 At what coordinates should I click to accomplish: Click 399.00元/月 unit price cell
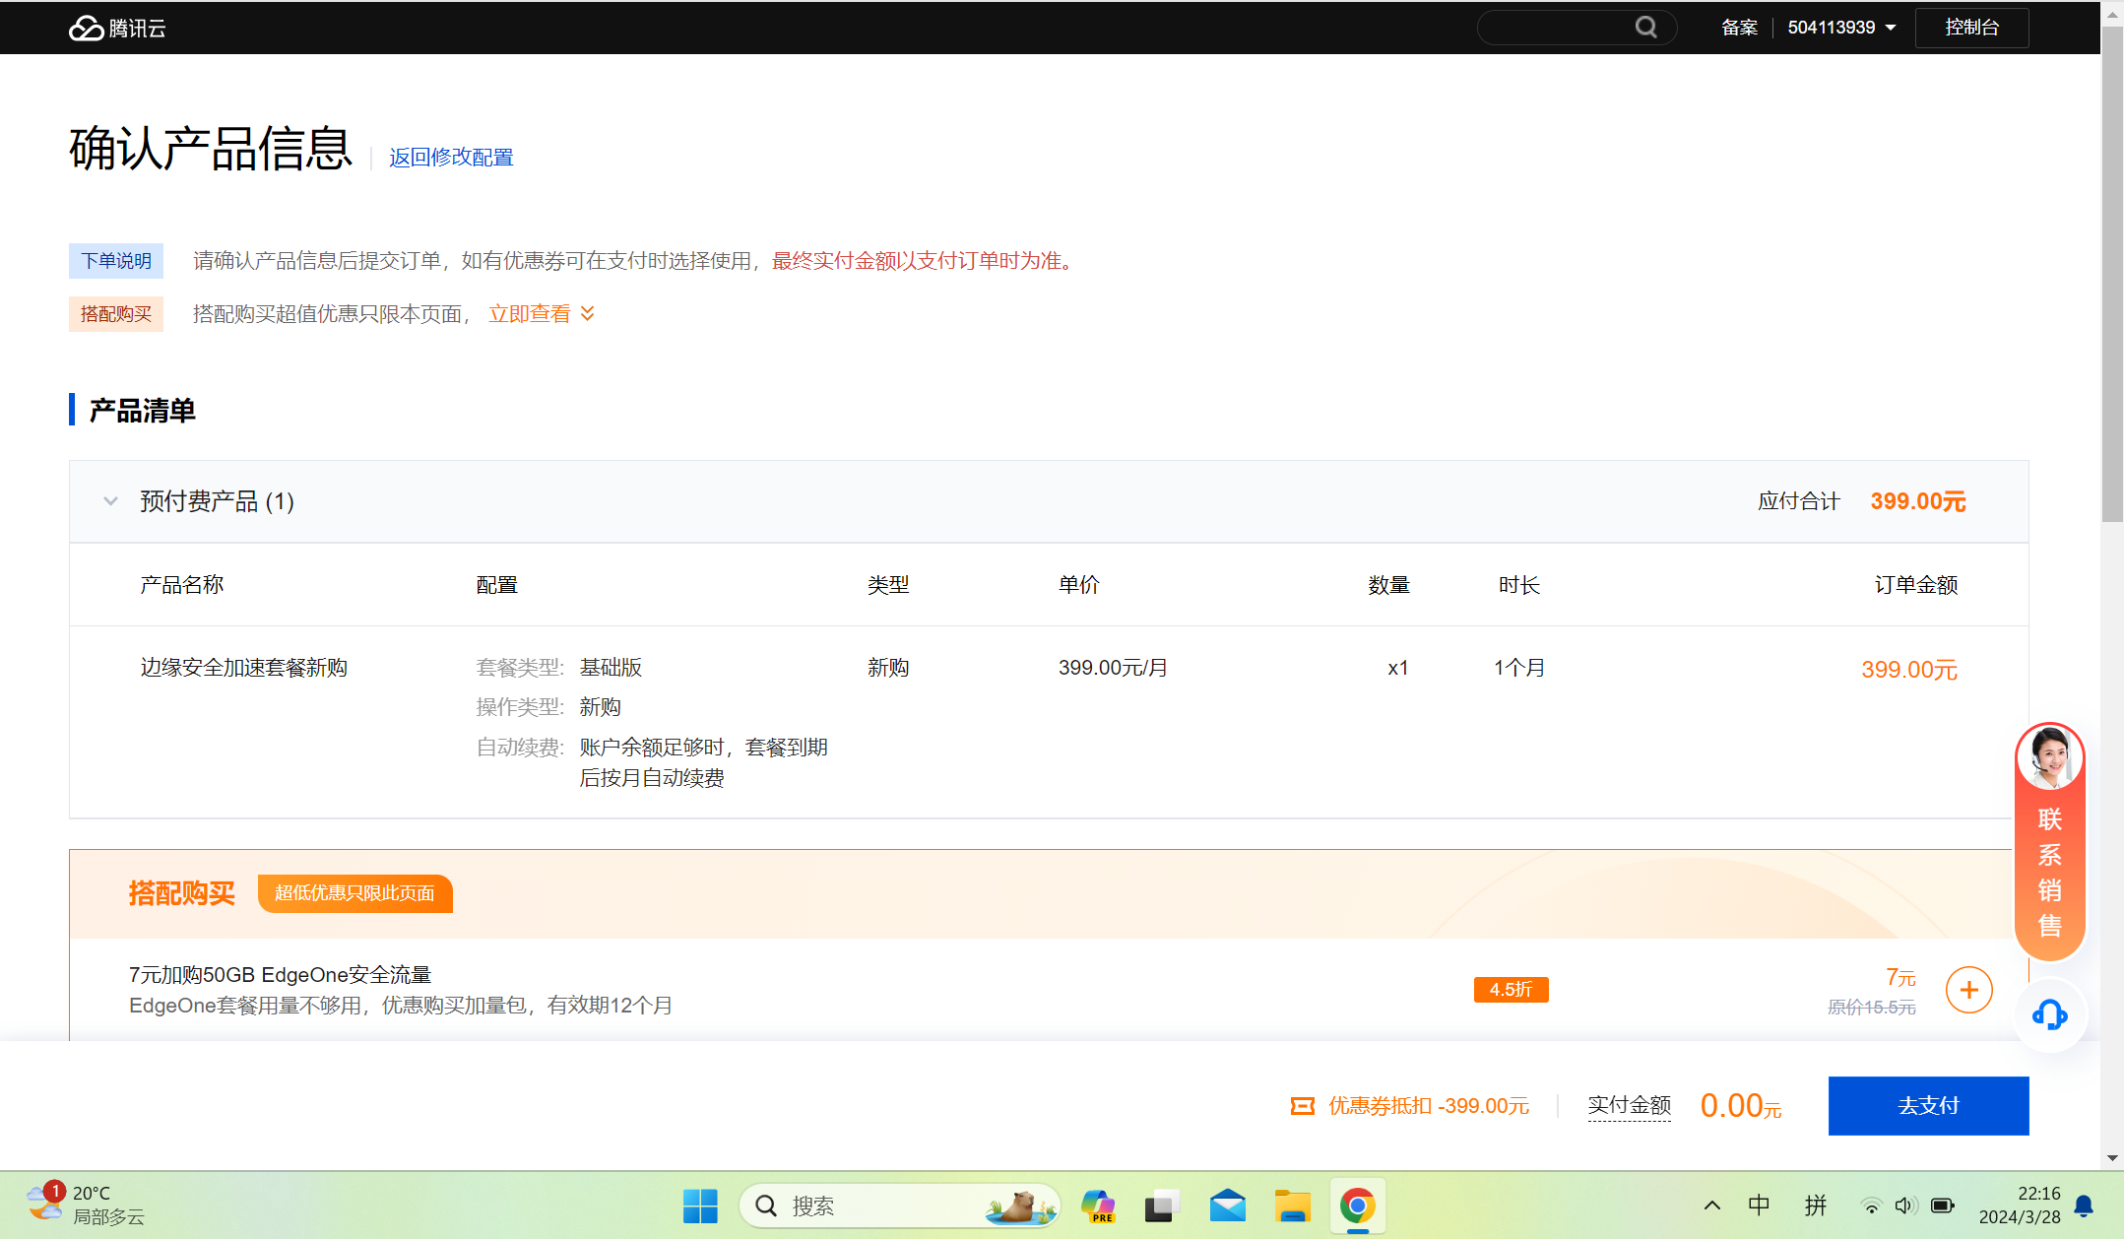pyautogui.click(x=1113, y=668)
